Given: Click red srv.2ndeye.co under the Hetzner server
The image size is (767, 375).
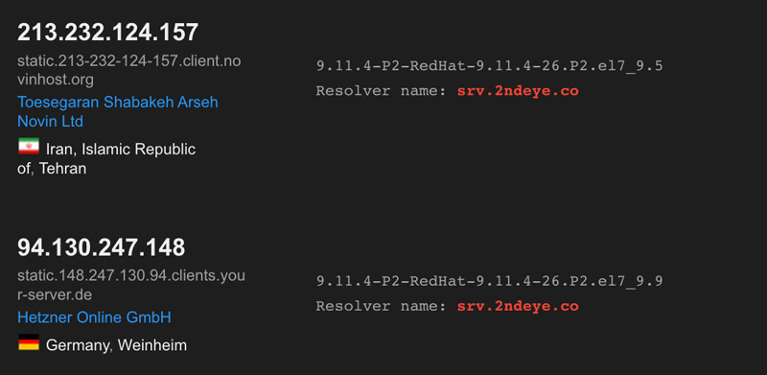Looking at the screenshot, I should click(x=518, y=307).
